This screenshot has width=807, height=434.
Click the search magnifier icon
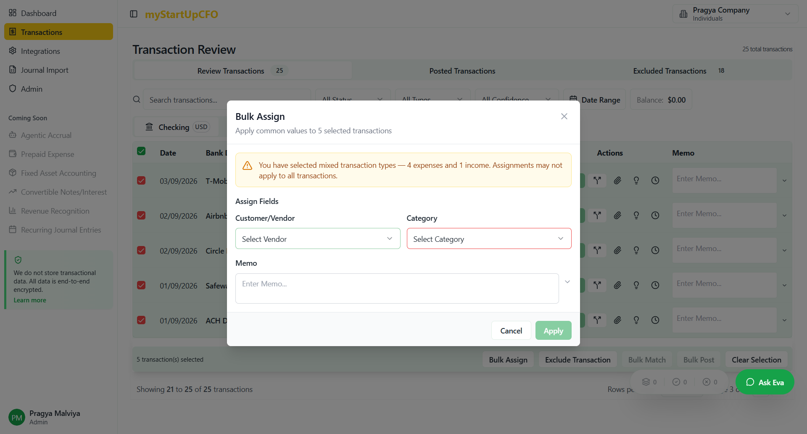tap(137, 100)
